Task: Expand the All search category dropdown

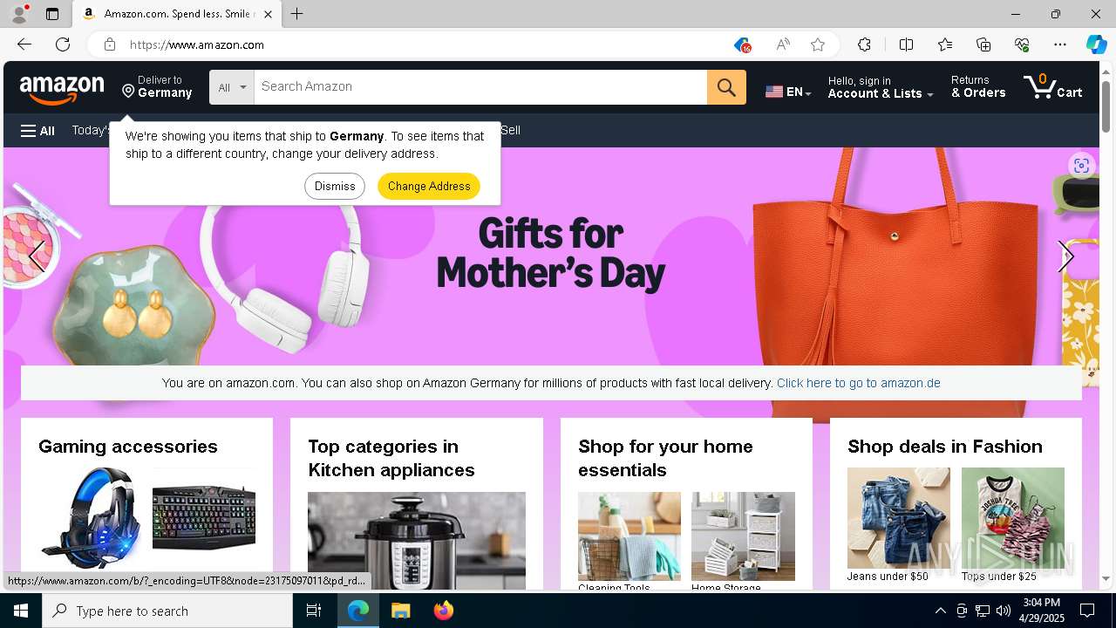Action: [x=232, y=87]
